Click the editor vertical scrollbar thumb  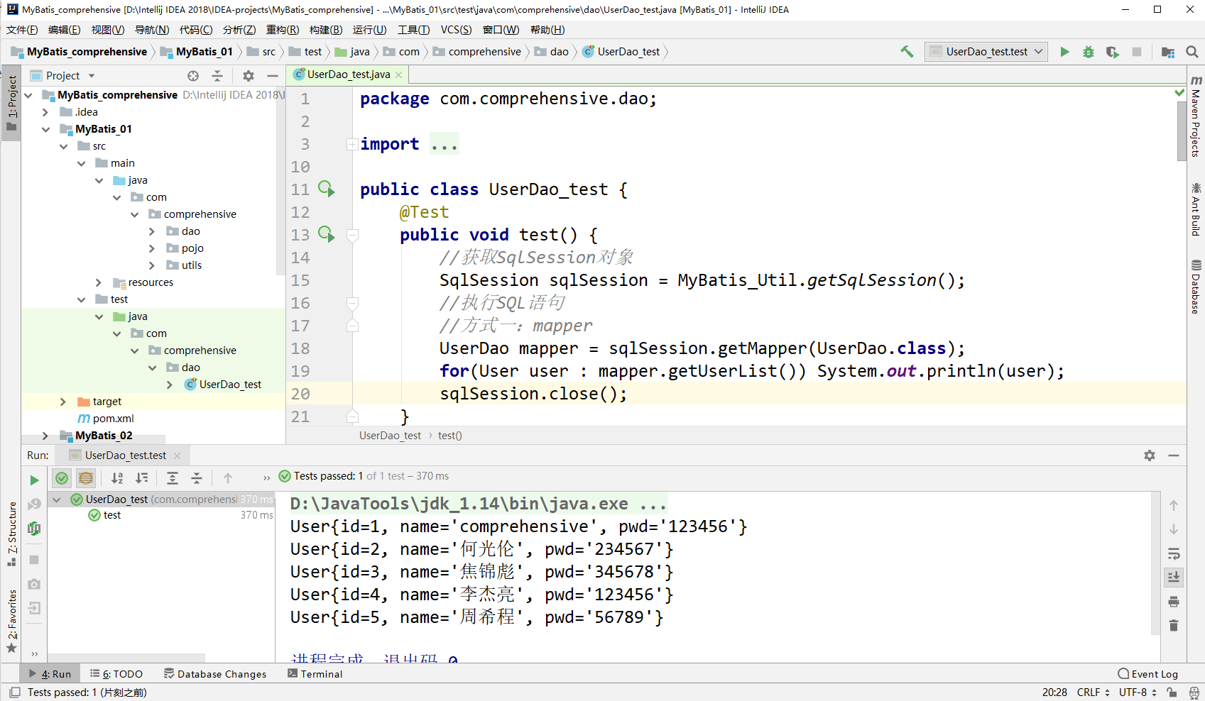(1182, 130)
